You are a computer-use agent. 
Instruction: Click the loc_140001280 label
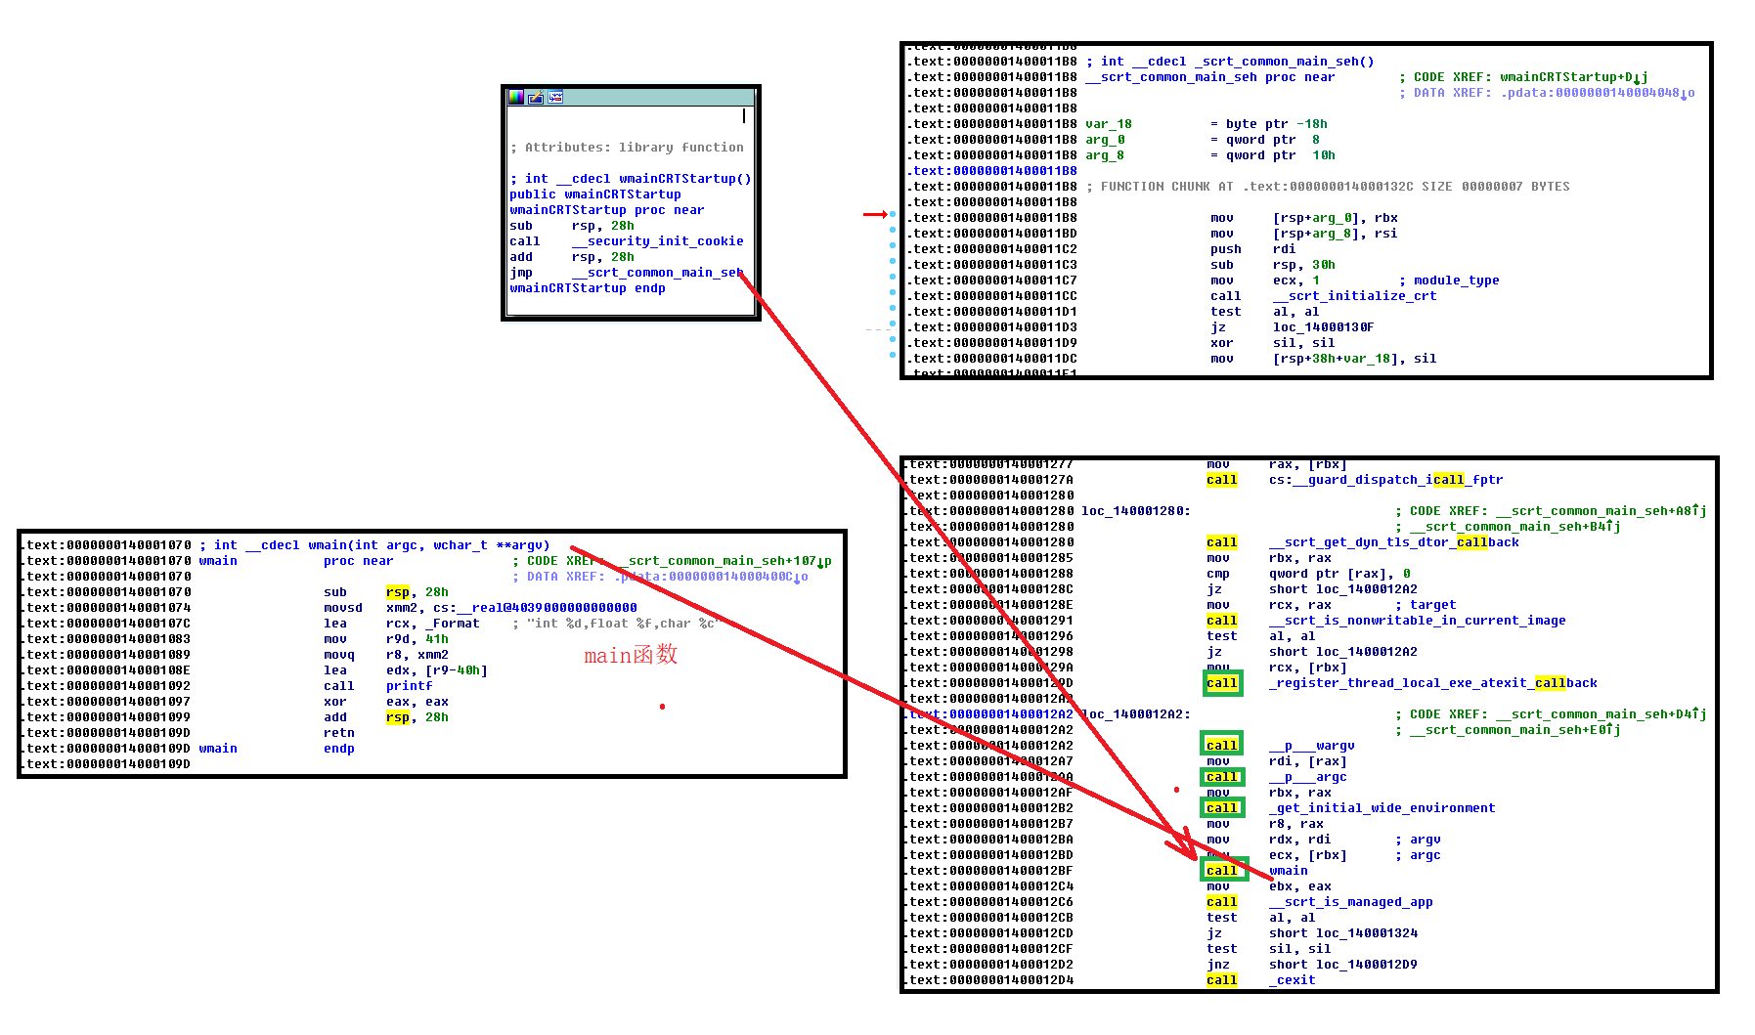pos(1136,511)
